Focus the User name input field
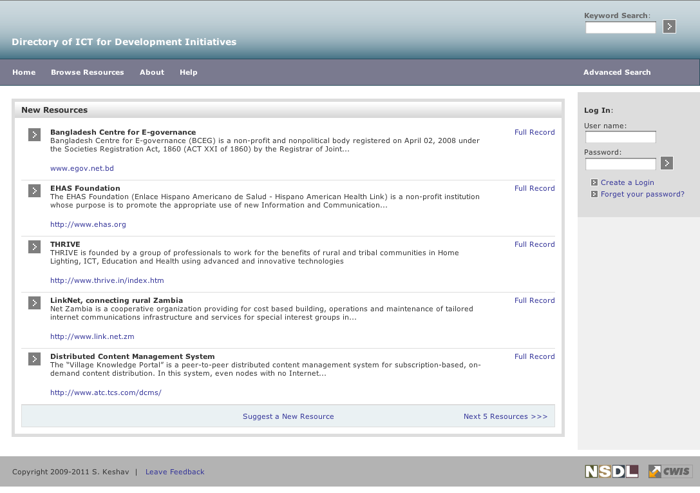Screen dimensions: 700x493 [620, 137]
